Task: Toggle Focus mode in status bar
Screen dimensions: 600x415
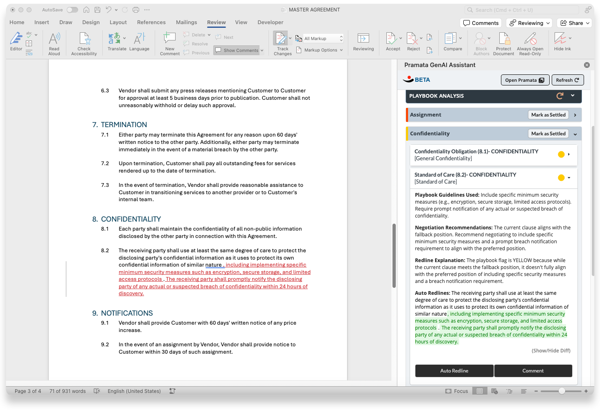Action: 457,391
